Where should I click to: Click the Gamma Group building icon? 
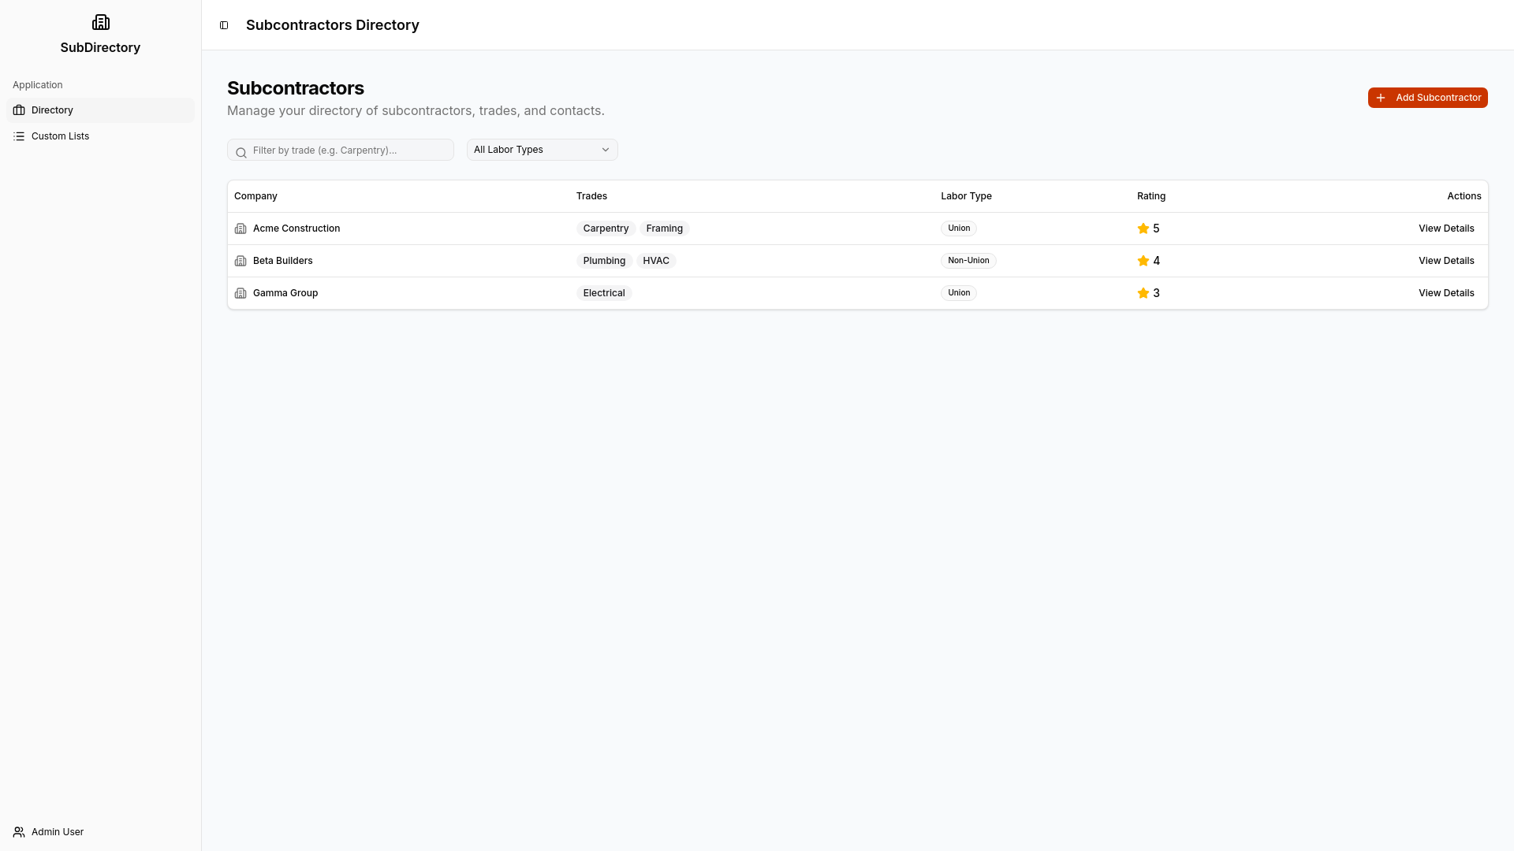click(241, 293)
